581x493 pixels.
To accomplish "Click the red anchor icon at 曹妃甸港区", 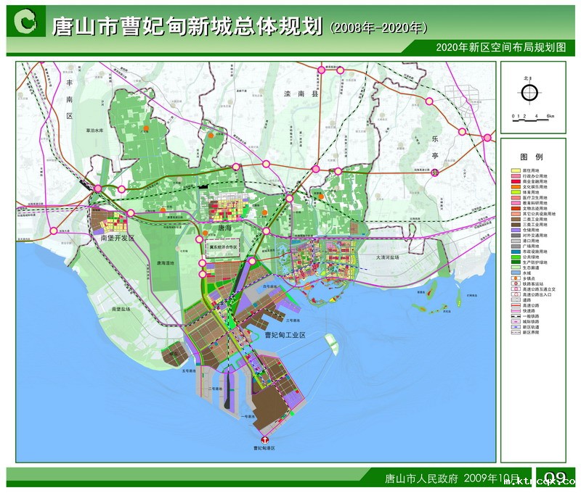I will coord(265,439).
